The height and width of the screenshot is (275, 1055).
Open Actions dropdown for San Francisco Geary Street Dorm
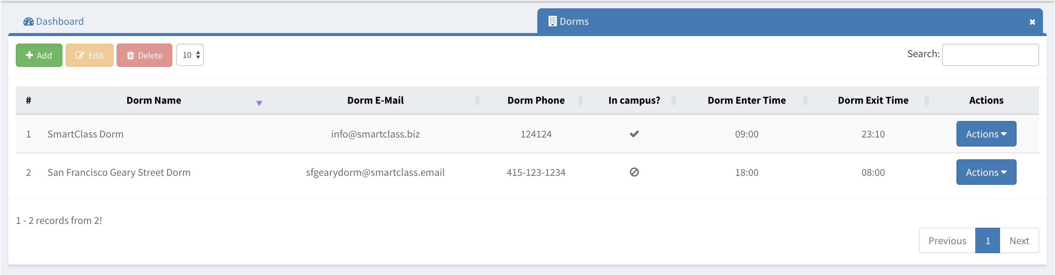coord(986,172)
